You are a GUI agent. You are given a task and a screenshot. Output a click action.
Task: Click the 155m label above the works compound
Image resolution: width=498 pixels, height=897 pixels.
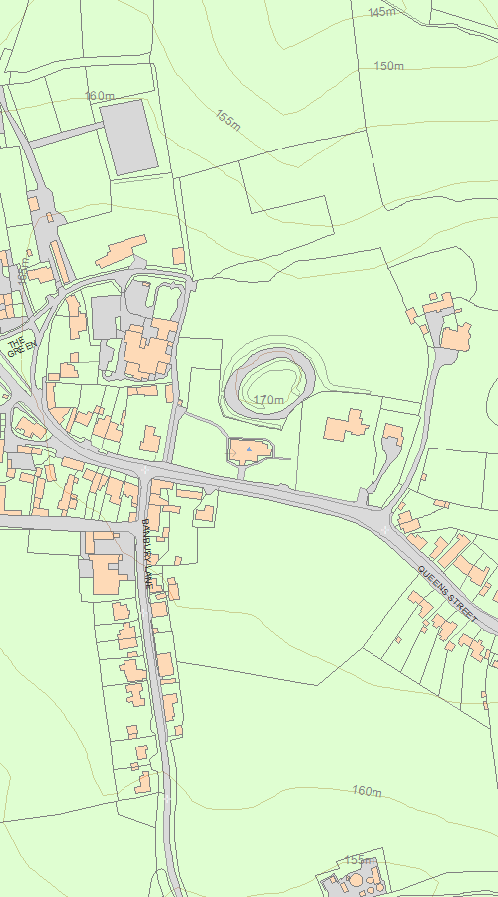click(x=362, y=860)
